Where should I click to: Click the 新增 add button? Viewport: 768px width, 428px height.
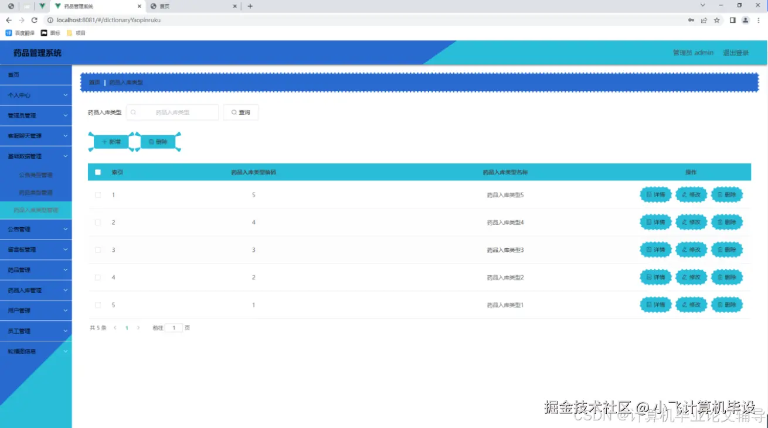click(111, 142)
